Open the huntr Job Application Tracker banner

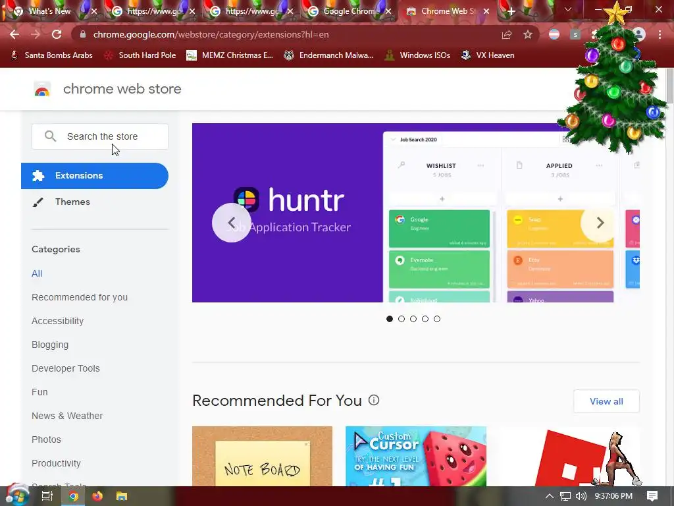coord(416,213)
